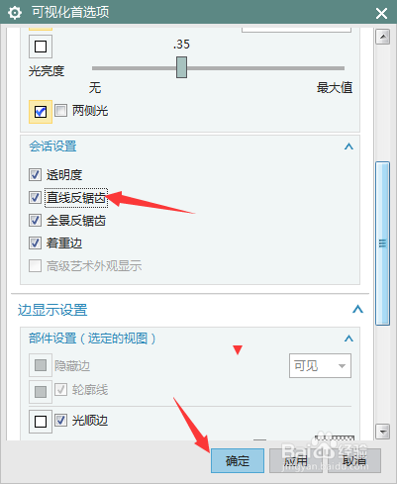This screenshot has width=397, height=484.
Task: Collapse the 会话设置 section
Action: [x=348, y=146]
